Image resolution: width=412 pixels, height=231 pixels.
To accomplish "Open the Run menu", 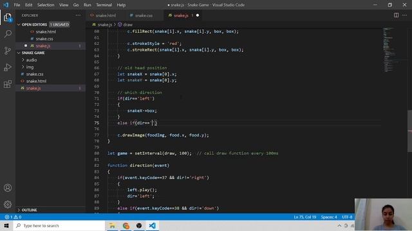I will (x=88, y=4).
